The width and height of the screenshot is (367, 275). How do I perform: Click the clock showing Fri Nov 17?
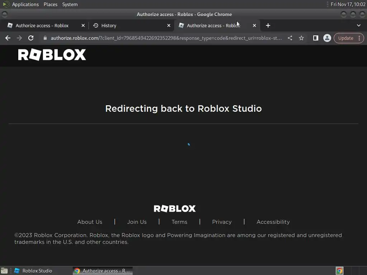tap(348, 4)
